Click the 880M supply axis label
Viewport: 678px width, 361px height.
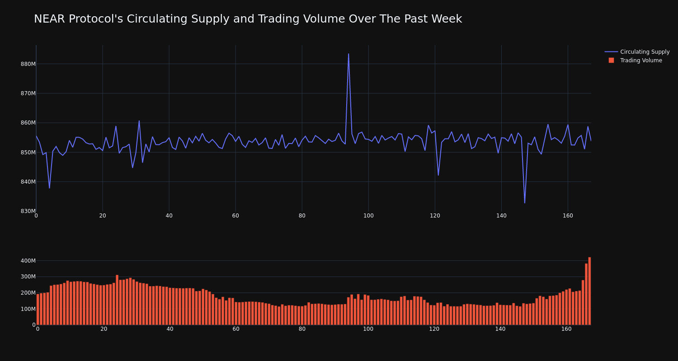[x=28, y=64]
